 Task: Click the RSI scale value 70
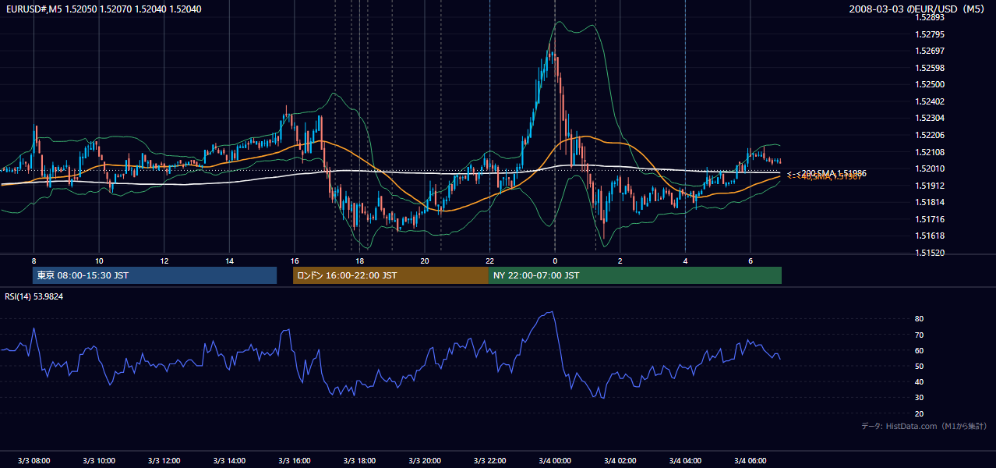(x=920, y=335)
